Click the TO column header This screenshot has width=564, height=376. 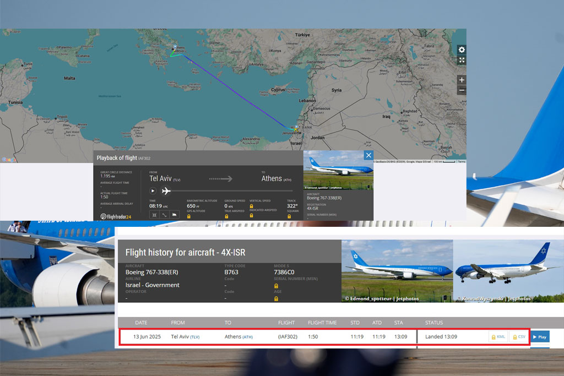click(228, 323)
